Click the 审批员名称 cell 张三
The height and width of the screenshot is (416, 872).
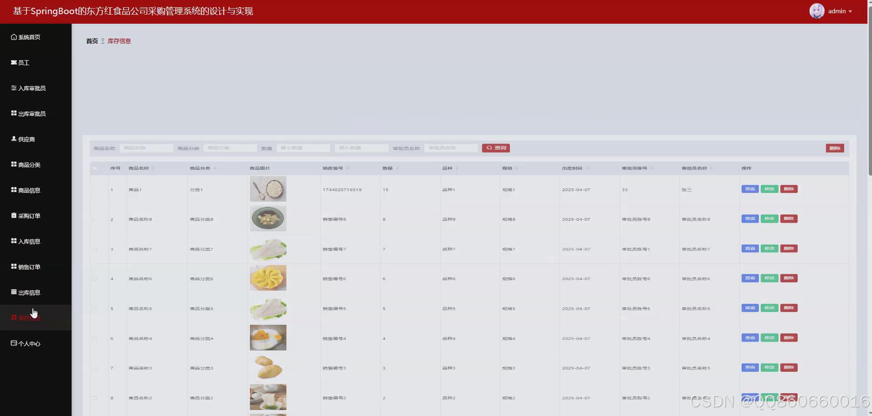click(x=687, y=190)
